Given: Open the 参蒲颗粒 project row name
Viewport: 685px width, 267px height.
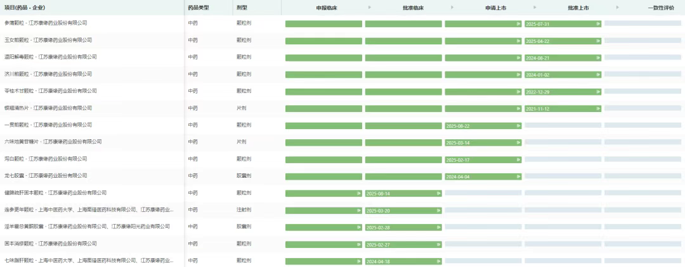Looking at the screenshot, I should pyautogui.click(x=46, y=23).
